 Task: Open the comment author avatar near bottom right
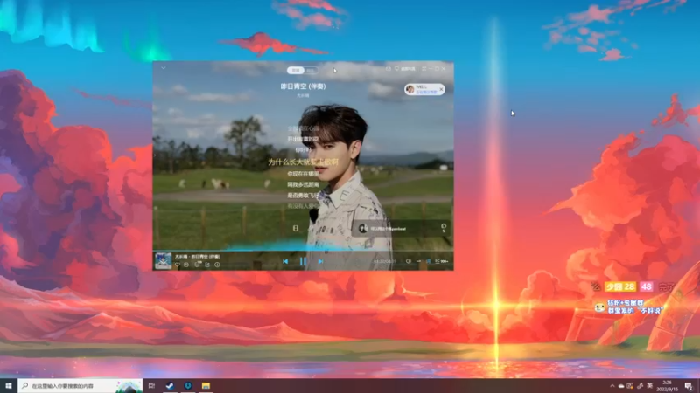pos(363,229)
